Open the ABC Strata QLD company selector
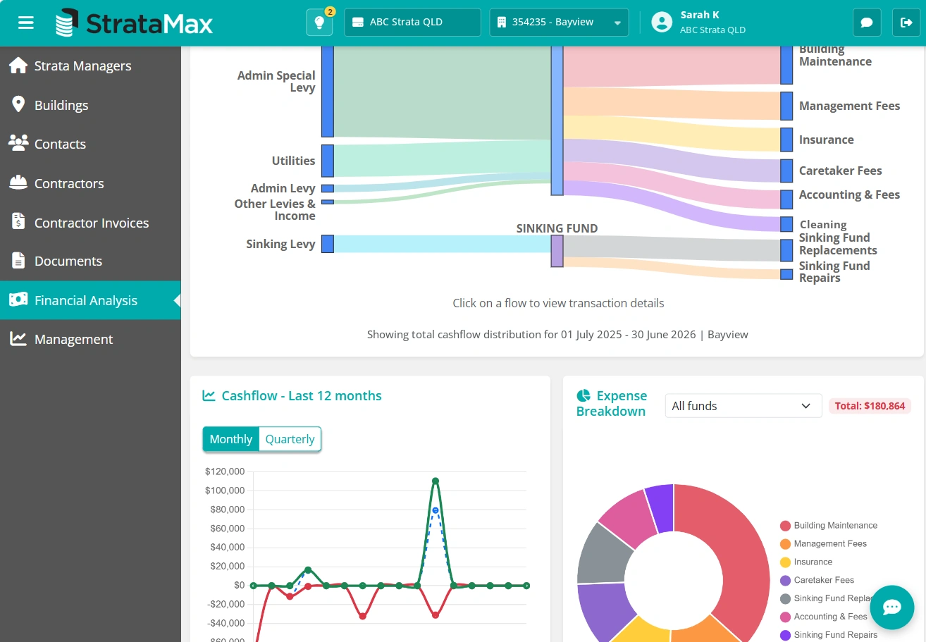Viewport: 926px width, 642px height. coord(412,23)
